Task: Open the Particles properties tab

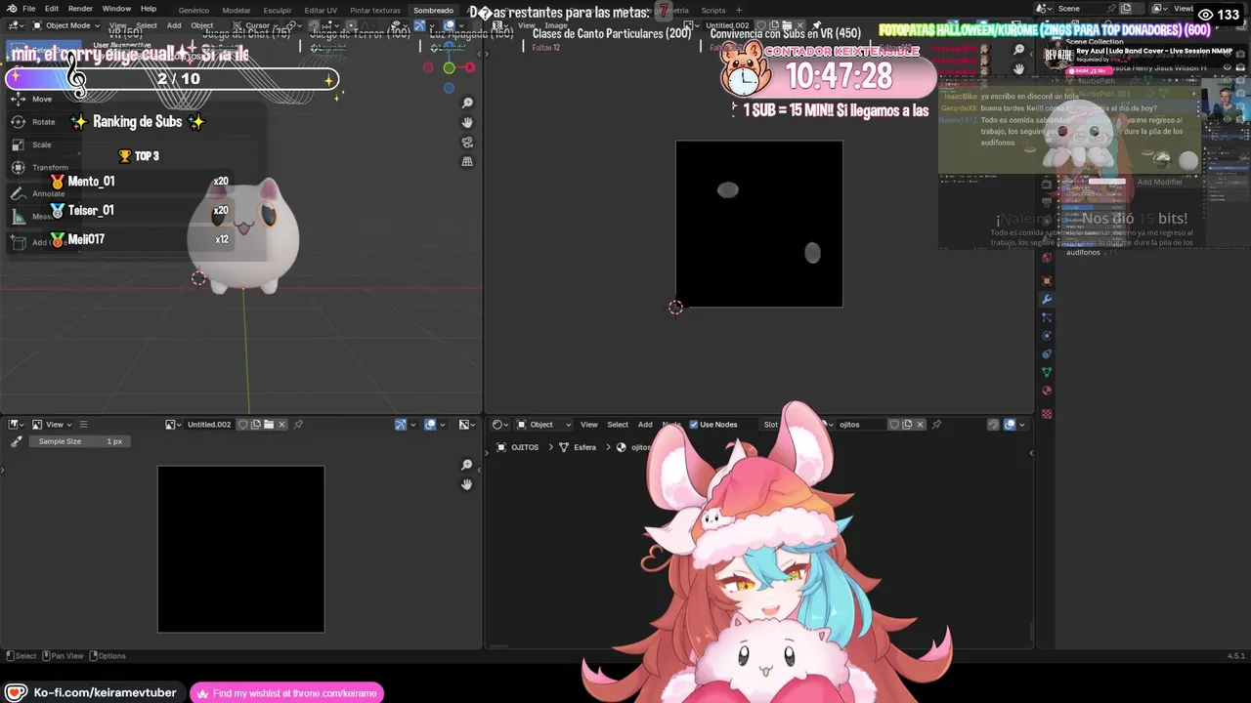Action: tap(1047, 318)
